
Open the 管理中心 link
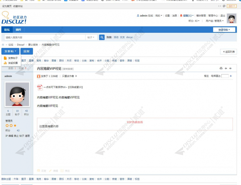click(213, 16)
